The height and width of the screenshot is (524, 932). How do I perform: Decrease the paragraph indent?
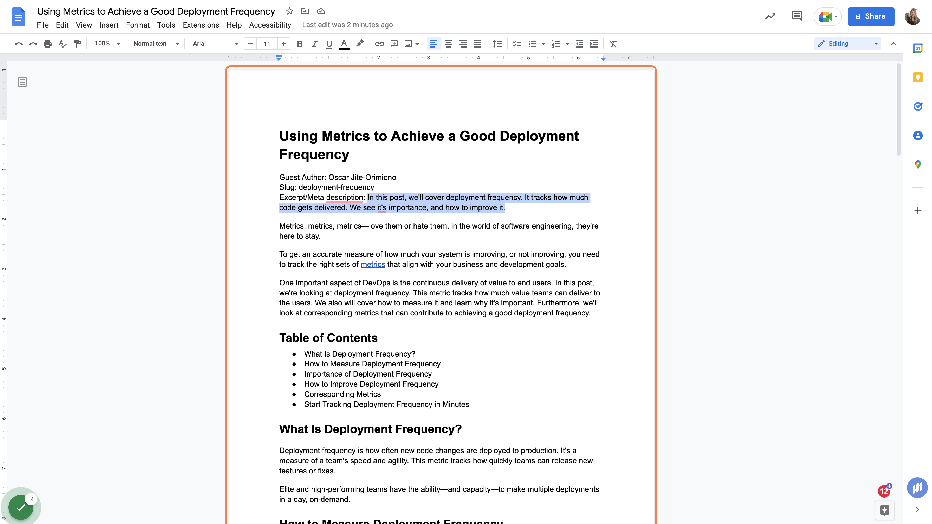(x=579, y=44)
